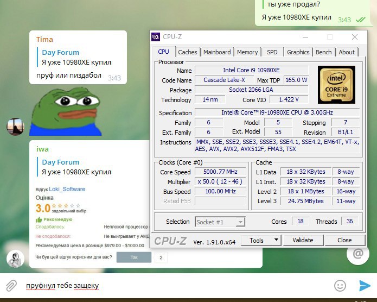Open Tima's avatar photo

point(15,127)
